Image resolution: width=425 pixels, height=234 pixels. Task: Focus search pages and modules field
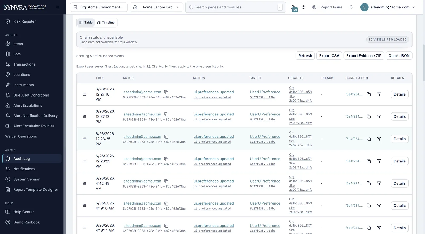tap(236, 7)
